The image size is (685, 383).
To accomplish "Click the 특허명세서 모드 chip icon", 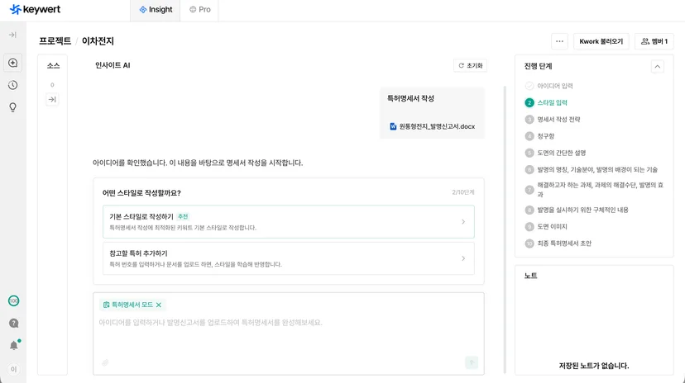I will 106,305.
